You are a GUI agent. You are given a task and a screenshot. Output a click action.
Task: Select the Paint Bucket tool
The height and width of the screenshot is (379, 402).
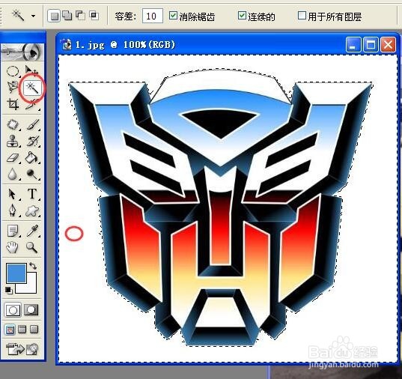32,157
